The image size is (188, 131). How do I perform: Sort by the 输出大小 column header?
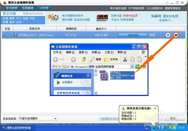pos(101,29)
